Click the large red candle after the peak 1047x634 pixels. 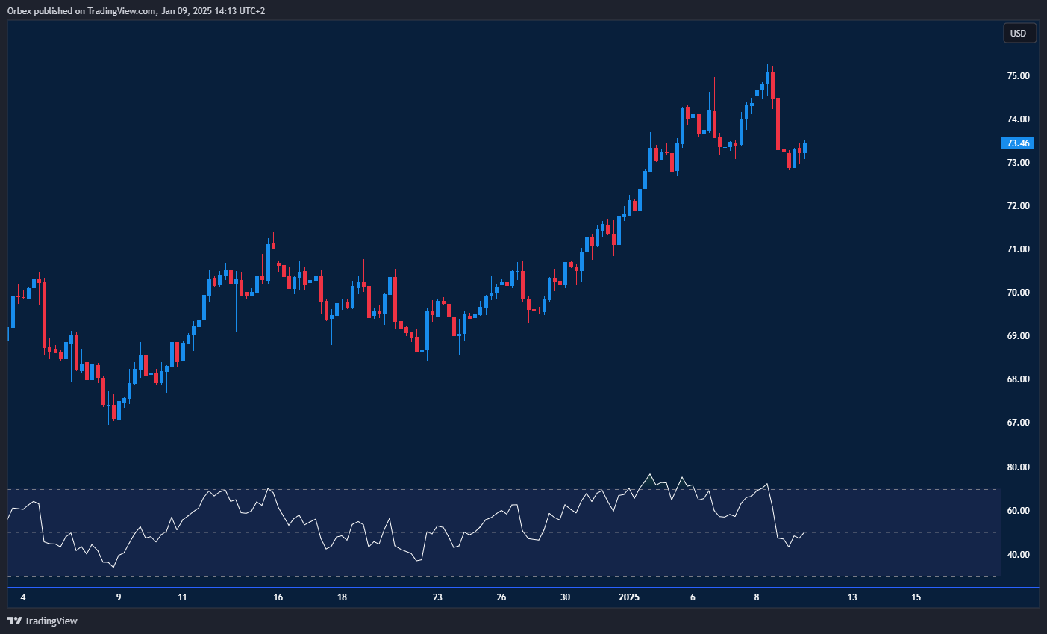(x=778, y=123)
